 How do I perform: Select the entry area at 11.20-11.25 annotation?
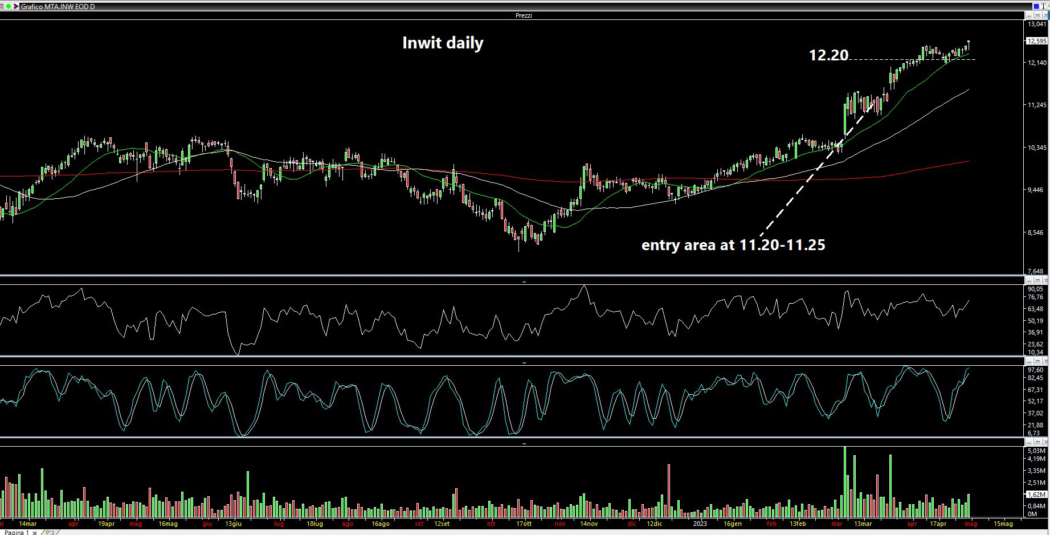(733, 245)
